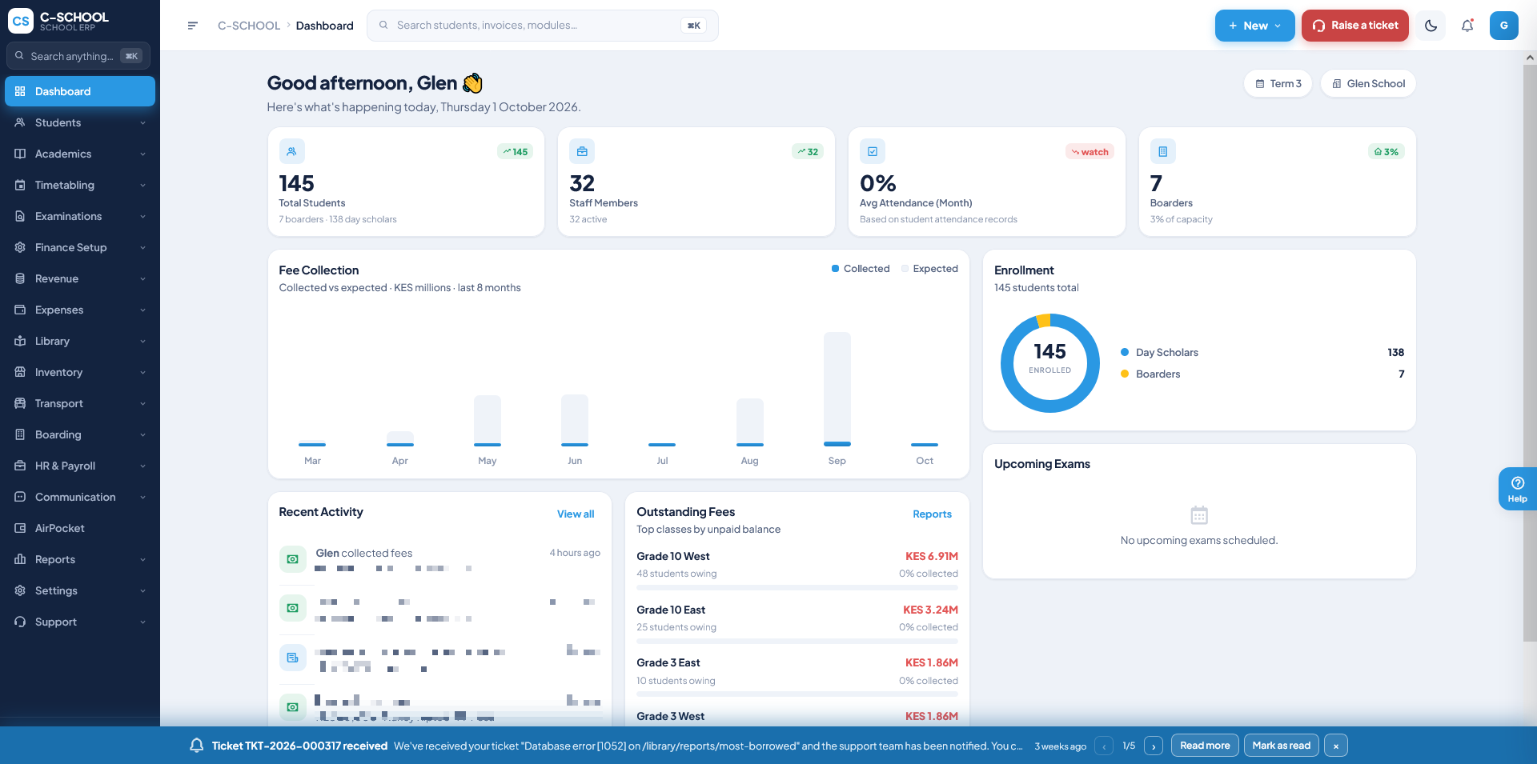Click Staff Members card icon
Viewport: 1537px width, 764px height.
pos(582,151)
